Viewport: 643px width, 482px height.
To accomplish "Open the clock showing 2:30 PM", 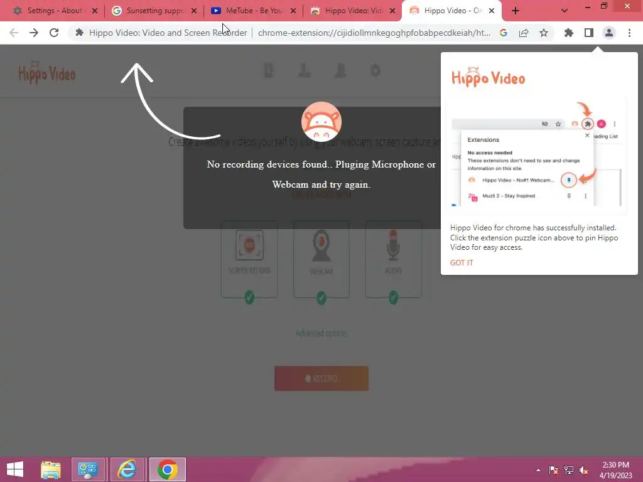I will 616,470.
